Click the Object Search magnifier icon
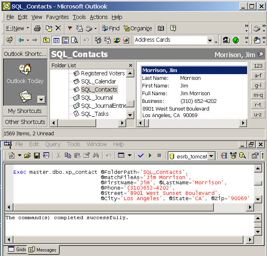This screenshot has width=267, height=256. point(243,156)
